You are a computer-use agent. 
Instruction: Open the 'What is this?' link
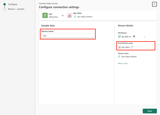[x=123, y=63]
